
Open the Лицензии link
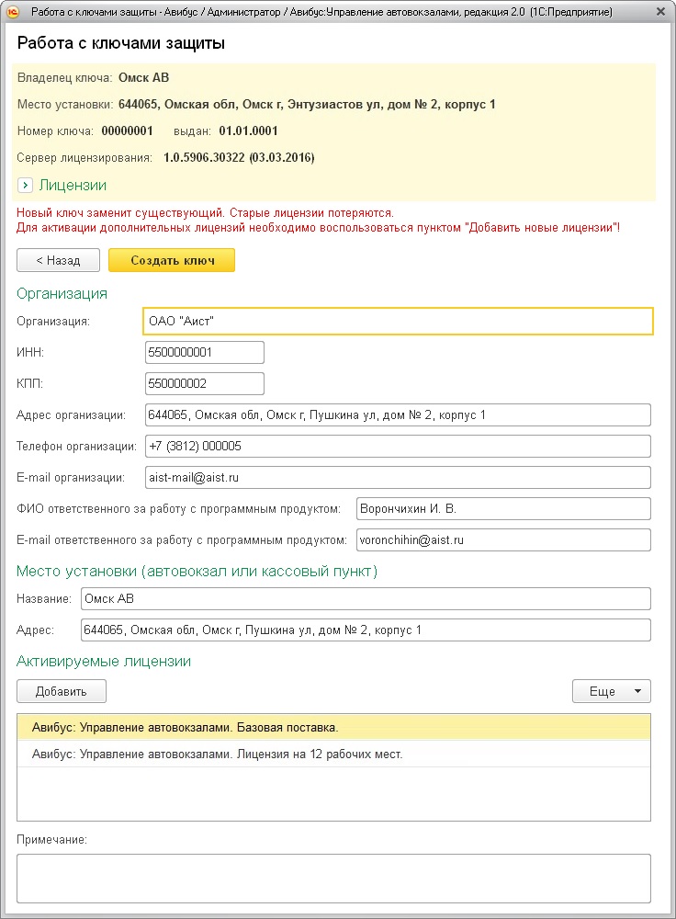pos(73,186)
